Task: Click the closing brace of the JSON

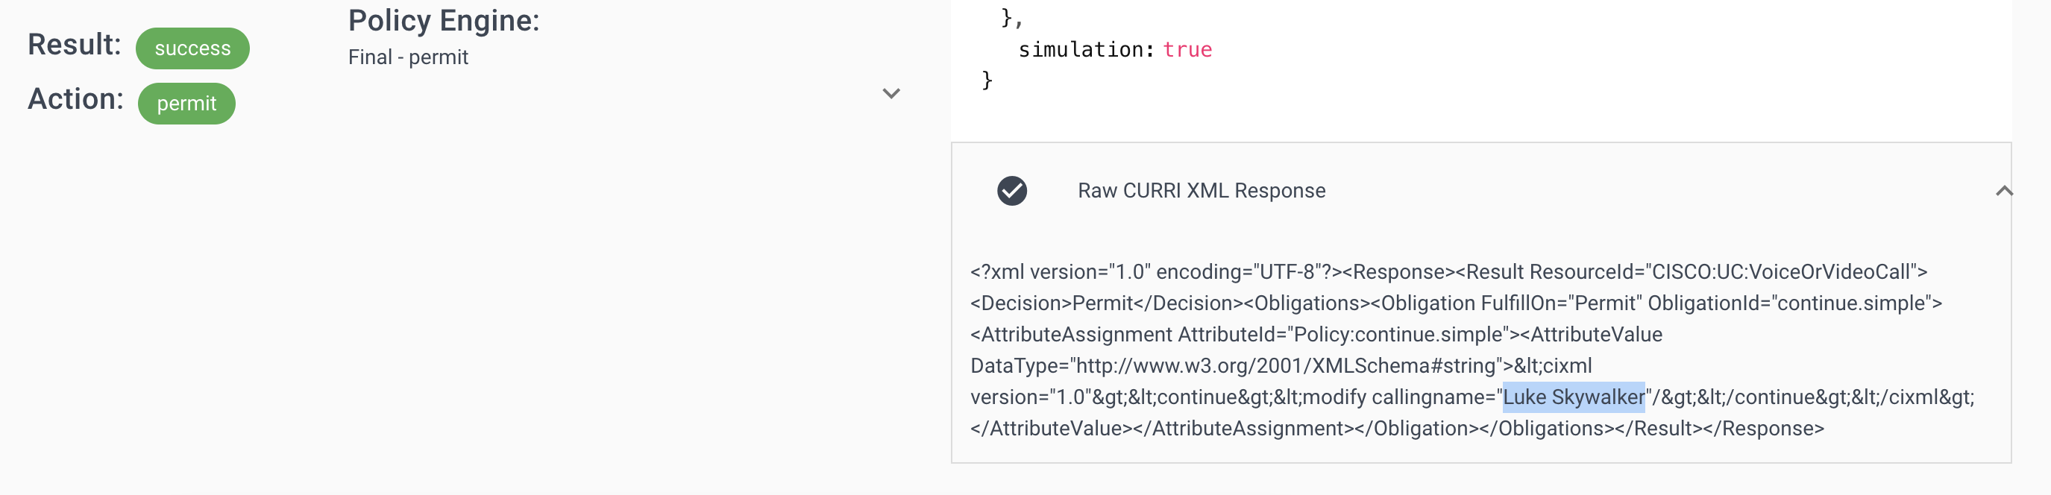Action: (987, 81)
